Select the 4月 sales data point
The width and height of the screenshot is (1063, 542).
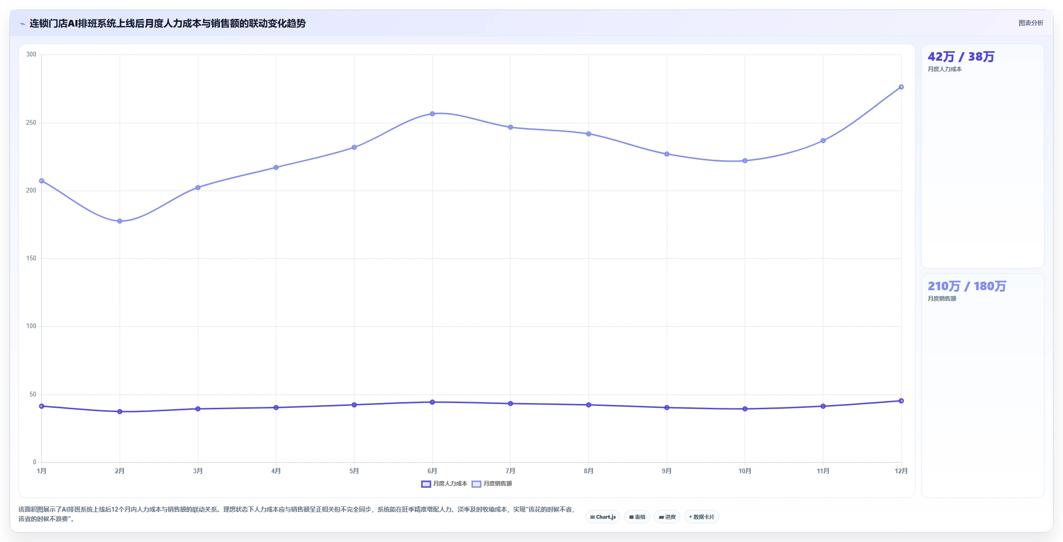coord(276,167)
